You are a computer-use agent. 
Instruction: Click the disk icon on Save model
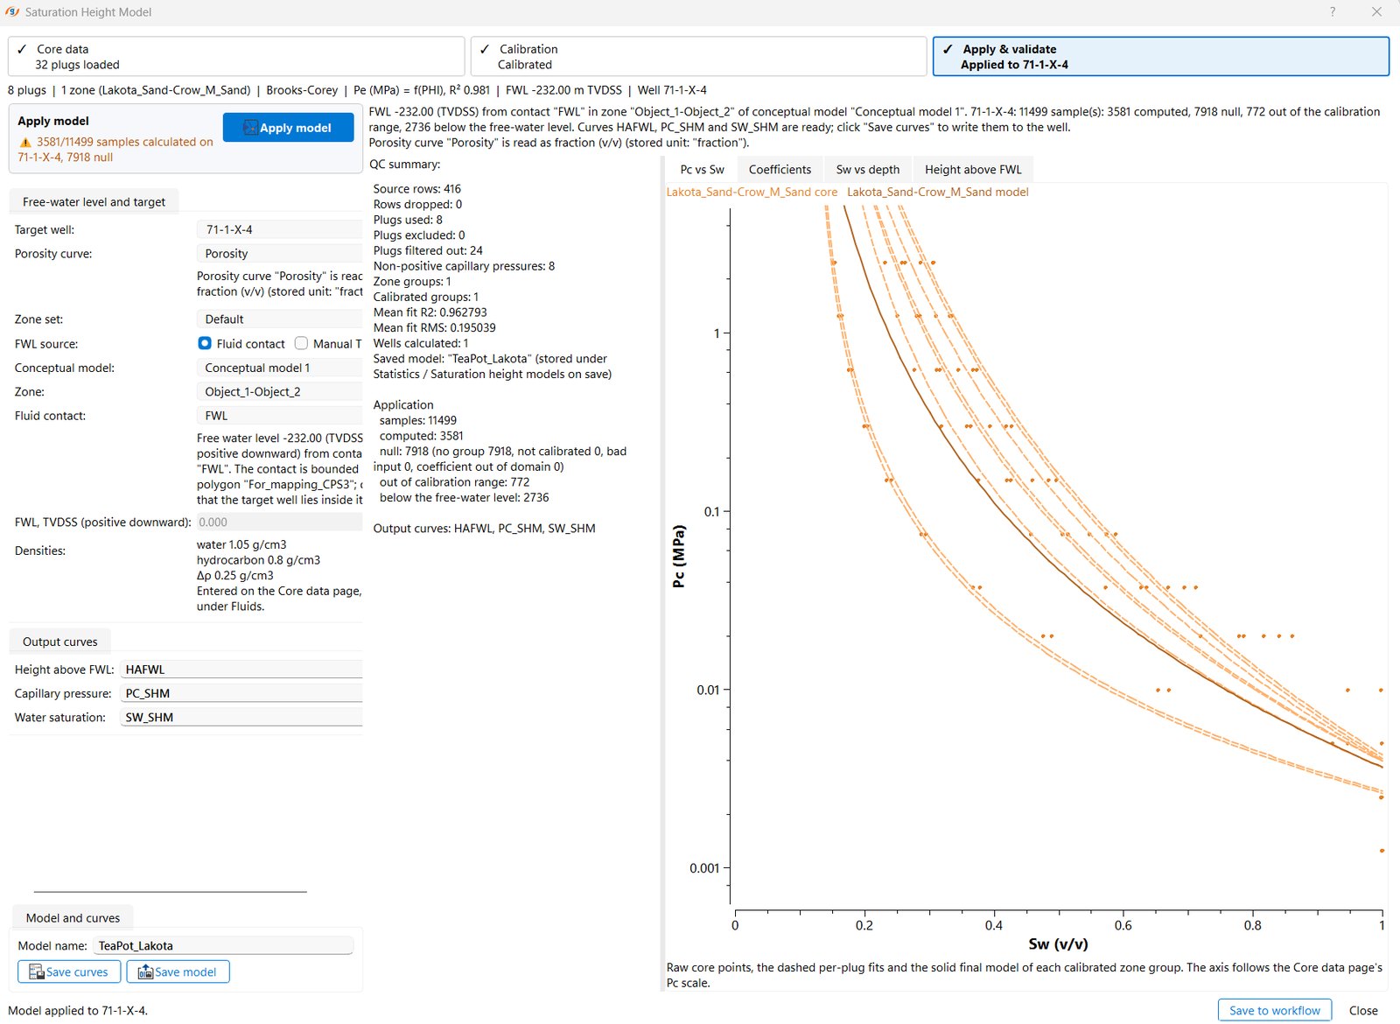(145, 971)
